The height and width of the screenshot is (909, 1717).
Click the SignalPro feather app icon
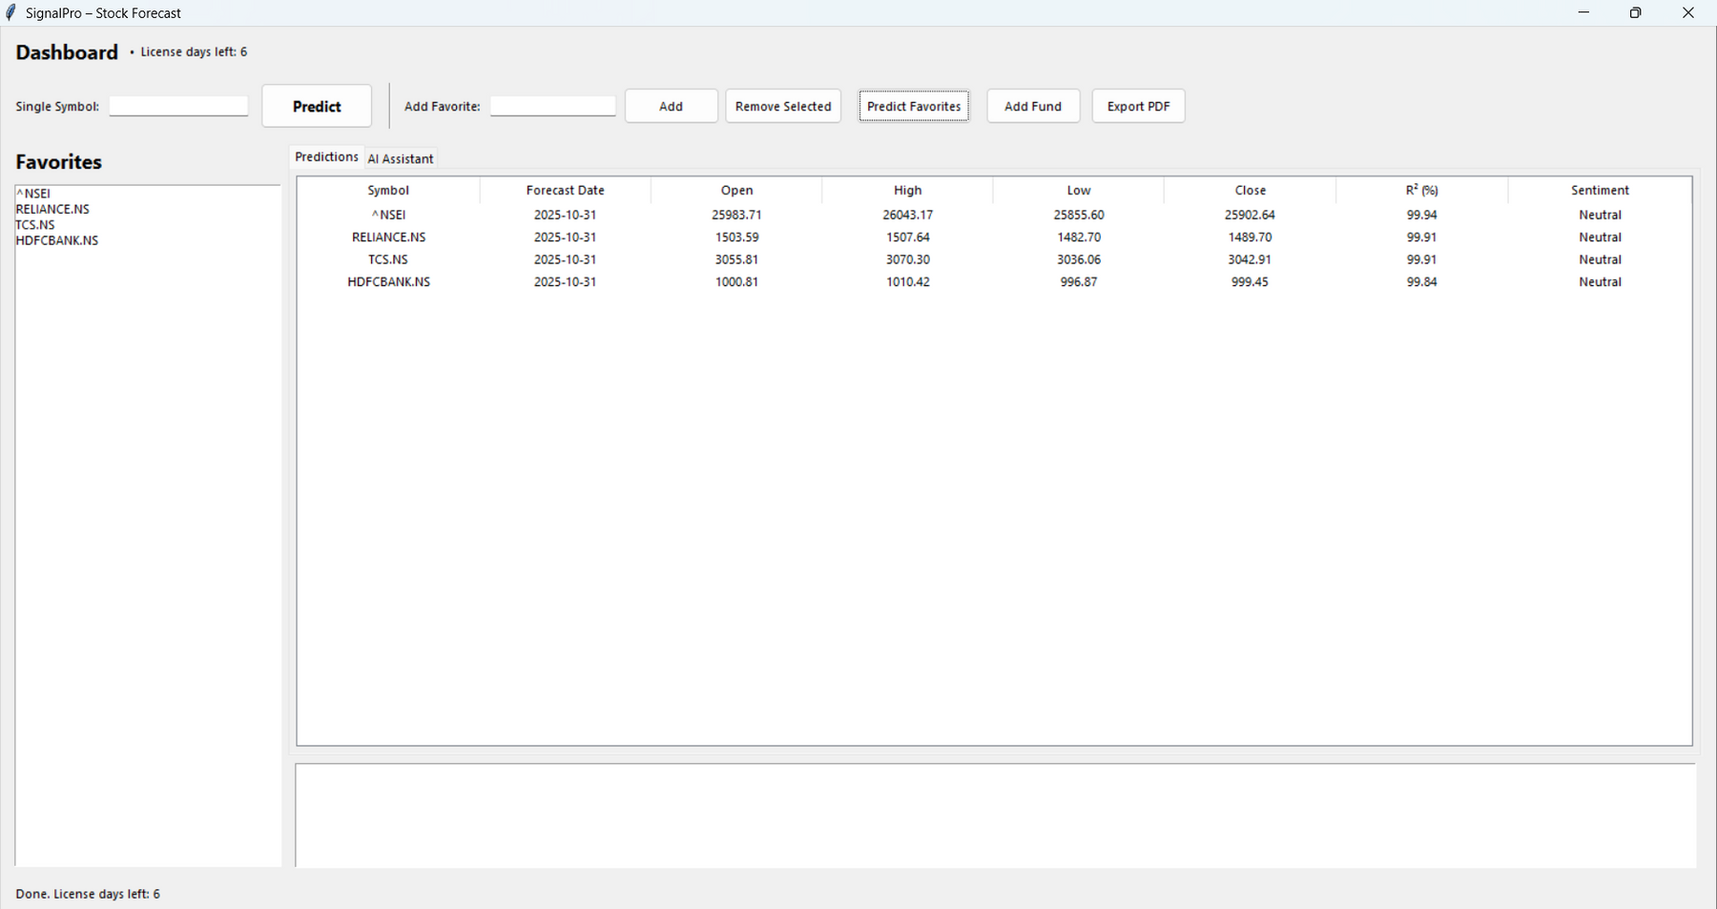[x=11, y=12]
